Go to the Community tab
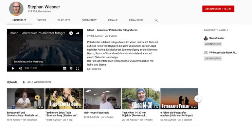 click(89, 20)
